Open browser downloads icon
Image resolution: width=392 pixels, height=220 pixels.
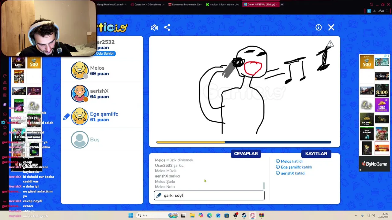point(375,11)
